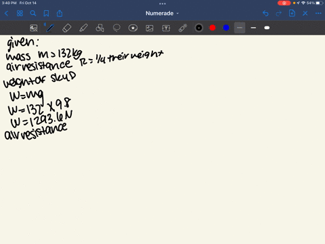Select the Pen tool

click(50, 28)
